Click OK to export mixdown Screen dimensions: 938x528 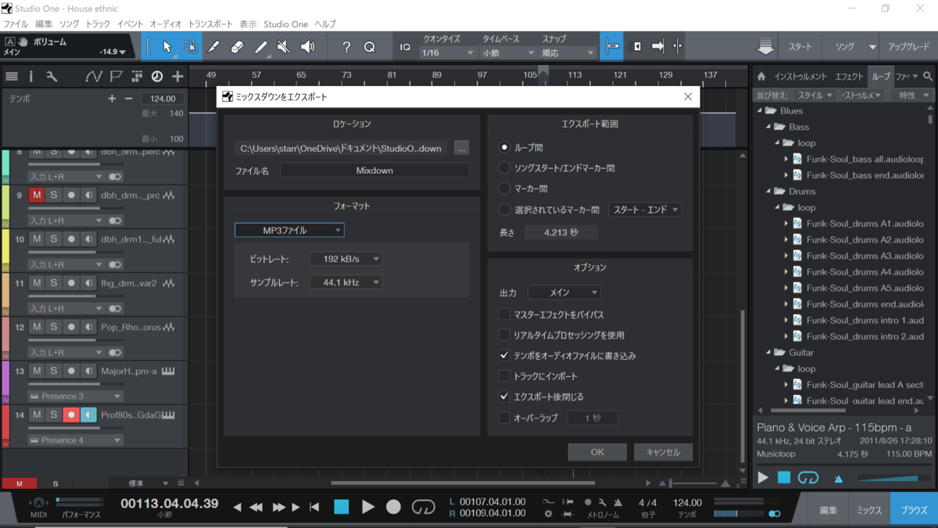click(x=597, y=452)
